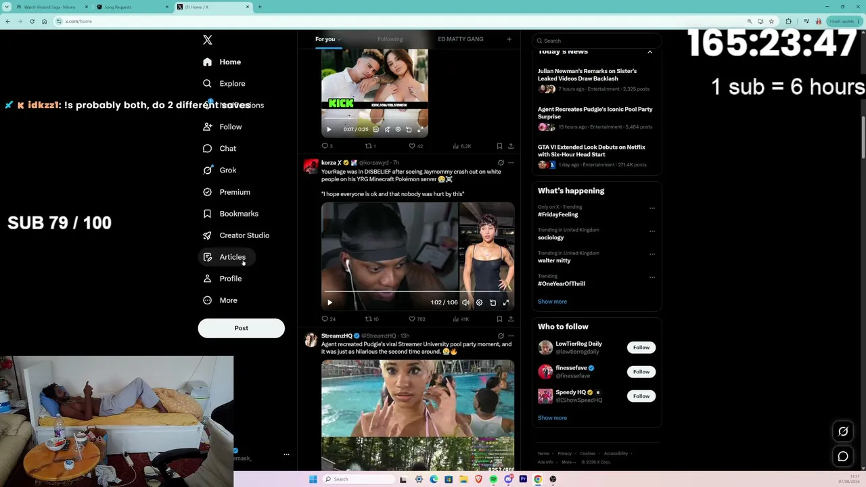
Task: Go to Home in the X sidebar
Action: point(222,62)
